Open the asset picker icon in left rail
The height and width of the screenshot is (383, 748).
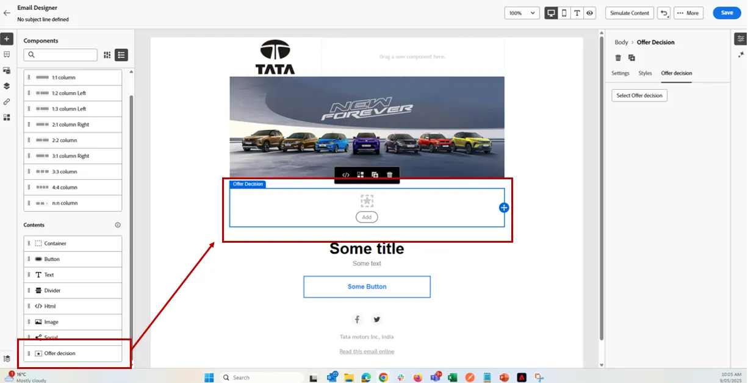click(x=7, y=70)
